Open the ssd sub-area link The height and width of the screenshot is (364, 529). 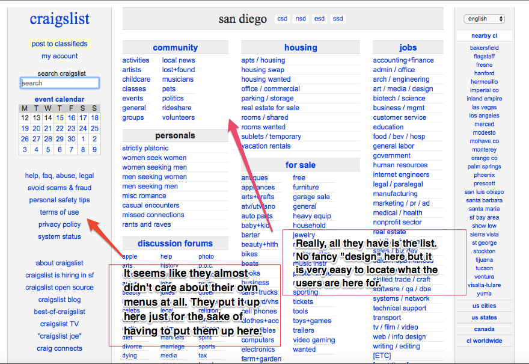338,19
